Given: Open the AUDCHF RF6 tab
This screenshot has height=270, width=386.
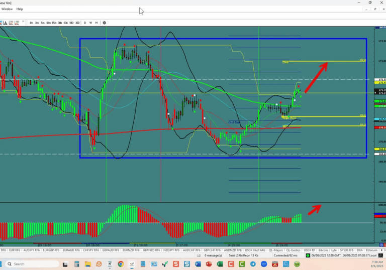Looking at the screenshot, I should [x=191, y=250].
